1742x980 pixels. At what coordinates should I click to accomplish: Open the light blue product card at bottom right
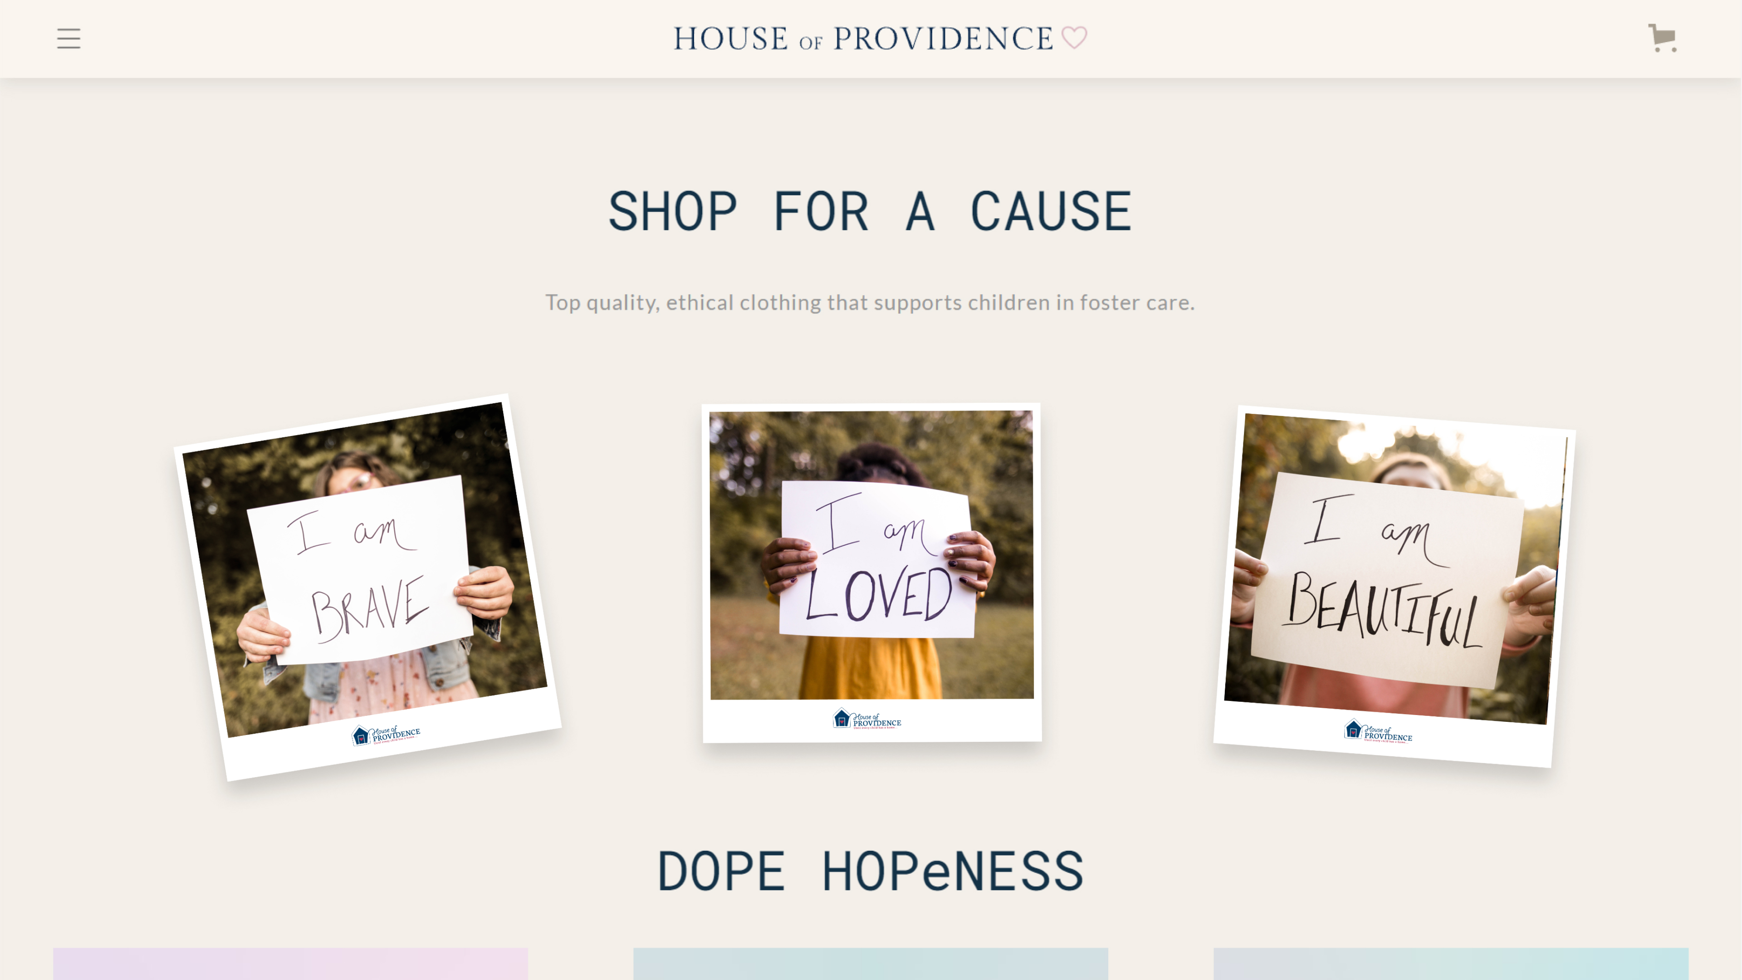pos(1451,964)
